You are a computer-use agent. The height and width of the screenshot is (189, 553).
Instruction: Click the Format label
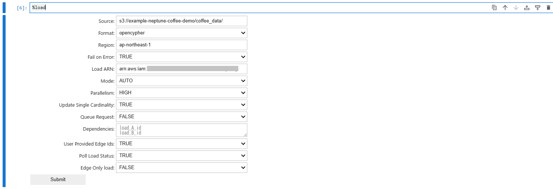tap(107, 33)
